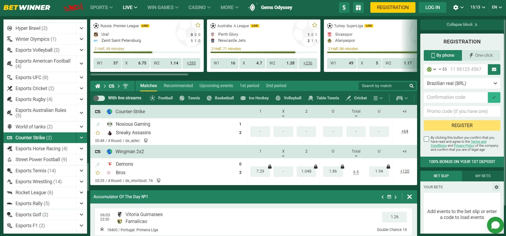Open the esports gamepad filter
The width and height of the screenshot is (506, 236).
(402, 98)
